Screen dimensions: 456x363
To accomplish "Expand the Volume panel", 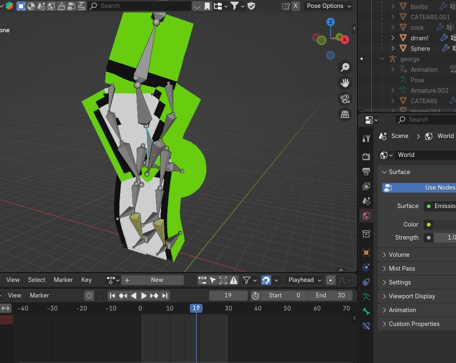I will tap(399, 255).
